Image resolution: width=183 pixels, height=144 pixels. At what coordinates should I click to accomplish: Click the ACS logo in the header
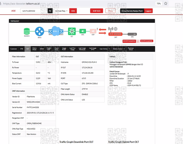(14, 11)
